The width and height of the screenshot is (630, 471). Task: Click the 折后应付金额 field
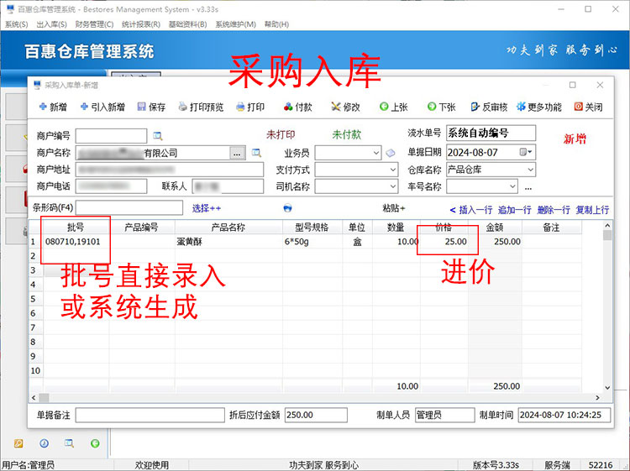(316, 416)
